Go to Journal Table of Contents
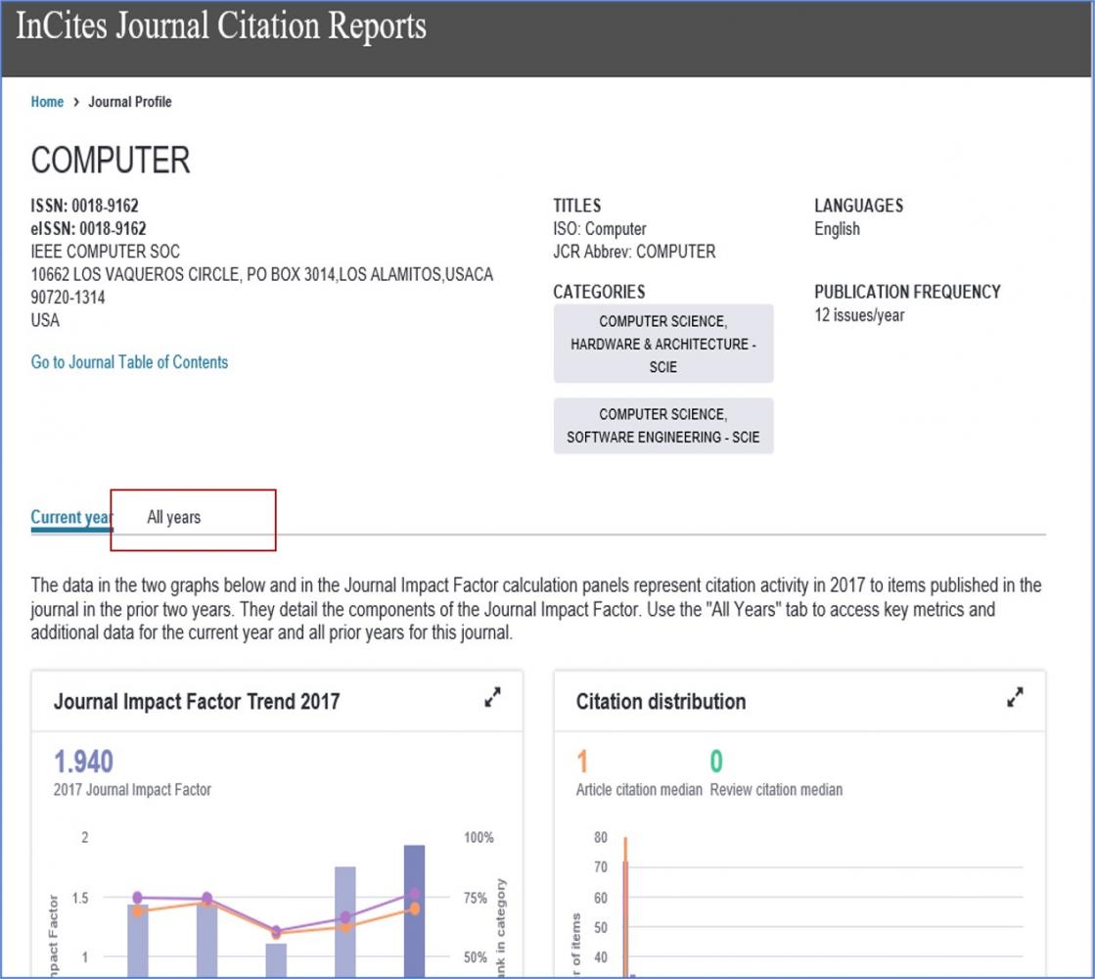The image size is (1095, 979). pos(129,362)
